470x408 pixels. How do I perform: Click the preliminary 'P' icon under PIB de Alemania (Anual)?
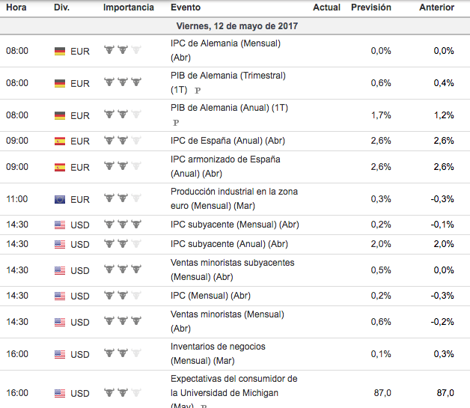click(176, 122)
